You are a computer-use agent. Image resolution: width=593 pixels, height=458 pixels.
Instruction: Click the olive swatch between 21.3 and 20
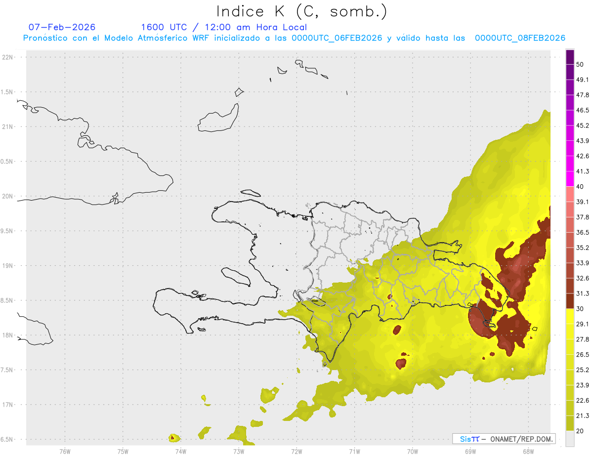pyautogui.click(x=570, y=423)
